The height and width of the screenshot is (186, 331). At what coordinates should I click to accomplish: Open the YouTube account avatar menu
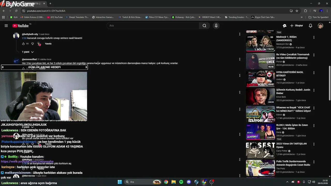coord(320,26)
